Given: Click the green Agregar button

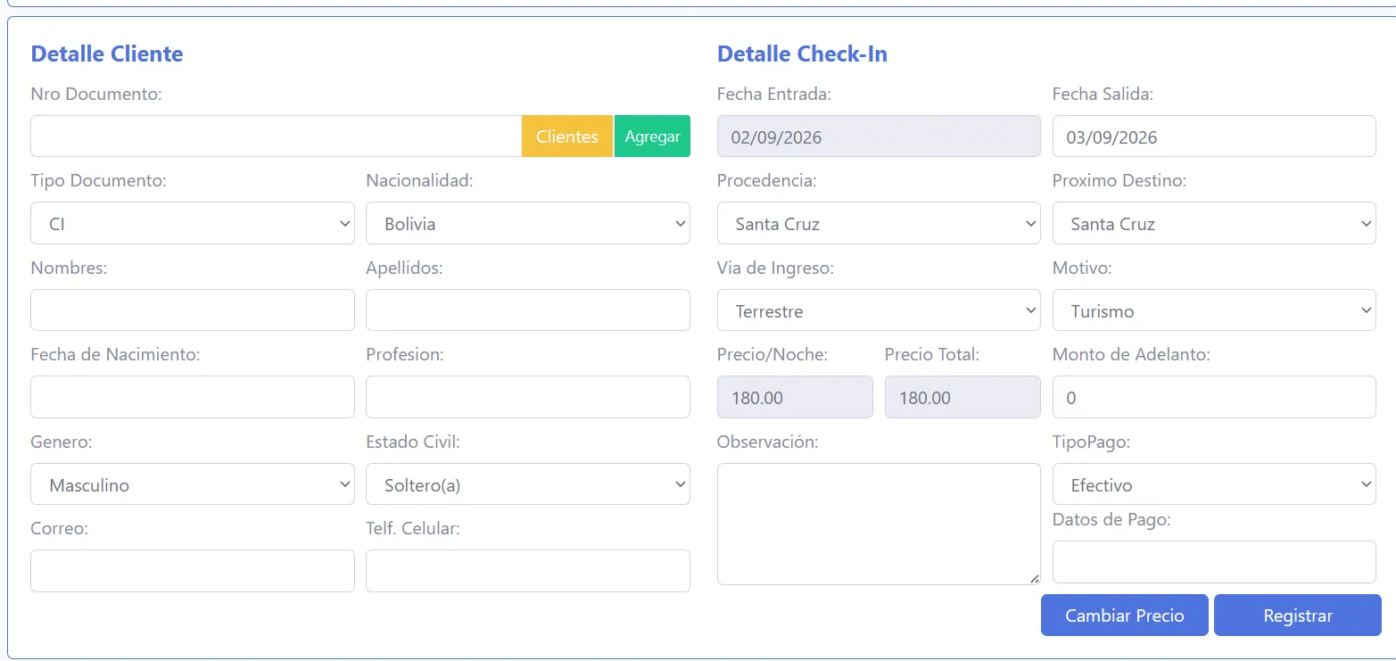Looking at the screenshot, I should [x=652, y=136].
